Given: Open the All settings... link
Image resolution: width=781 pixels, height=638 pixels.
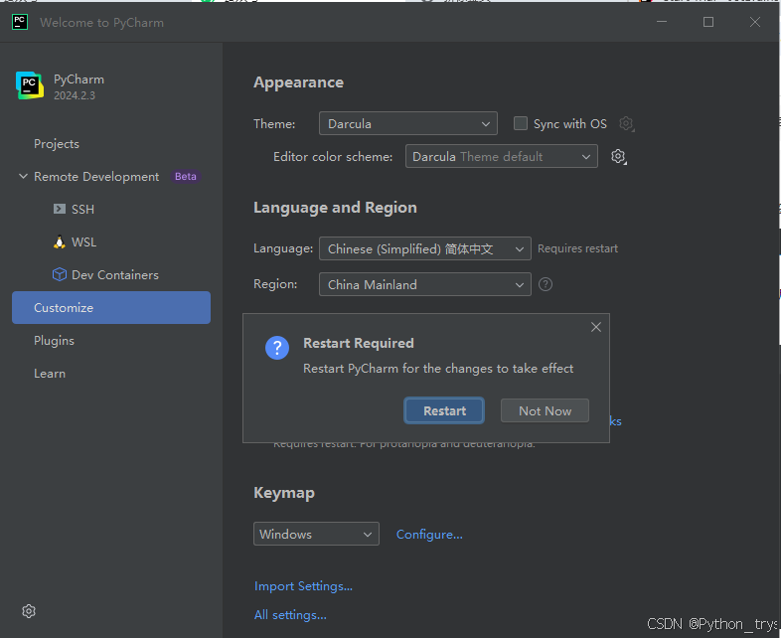Looking at the screenshot, I should click(x=290, y=615).
